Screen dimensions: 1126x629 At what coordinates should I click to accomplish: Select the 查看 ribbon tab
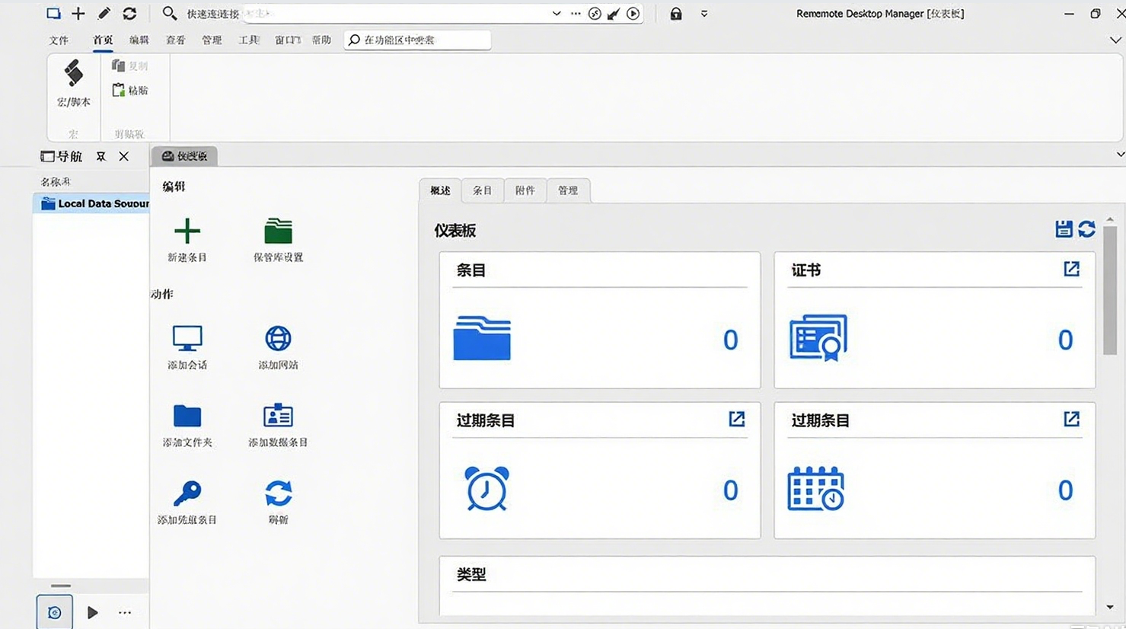pyautogui.click(x=176, y=40)
